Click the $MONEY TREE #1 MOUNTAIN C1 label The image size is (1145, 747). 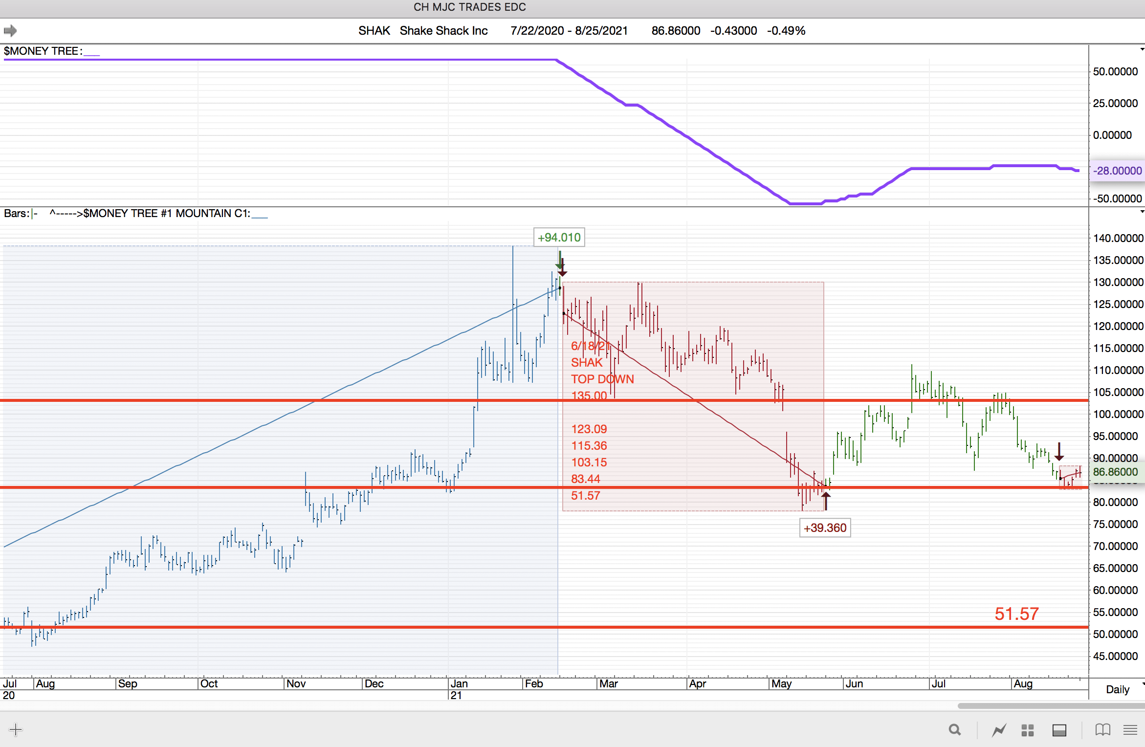pyautogui.click(x=166, y=213)
